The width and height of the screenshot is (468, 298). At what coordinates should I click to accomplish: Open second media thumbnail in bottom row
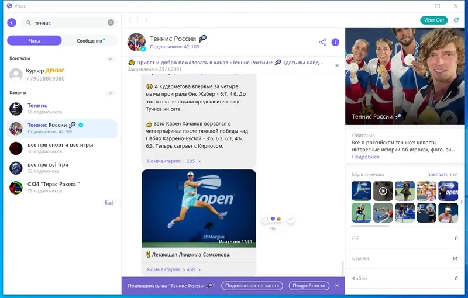coord(383,213)
